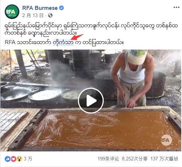Click the RFA watermark on the video

coord(166,140)
